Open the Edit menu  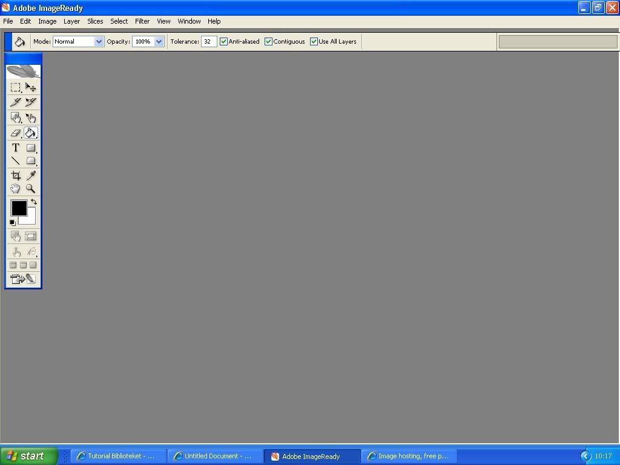[25, 21]
